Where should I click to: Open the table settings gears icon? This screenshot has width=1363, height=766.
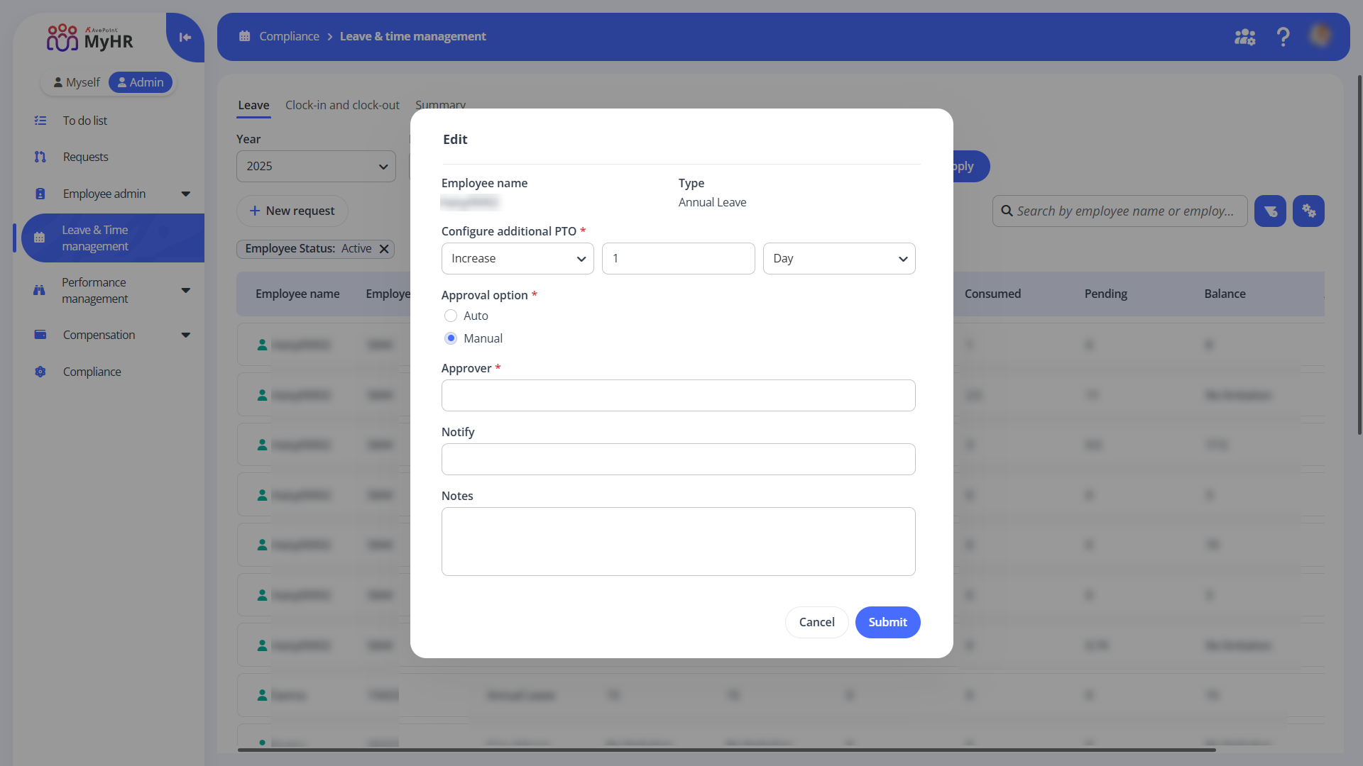point(1308,211)
